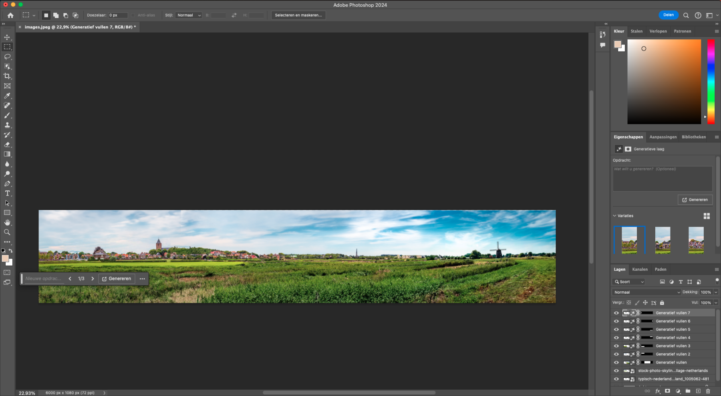Hide the Generatief vullen 3 layer
721x396 pixels.
click(616, 346)
